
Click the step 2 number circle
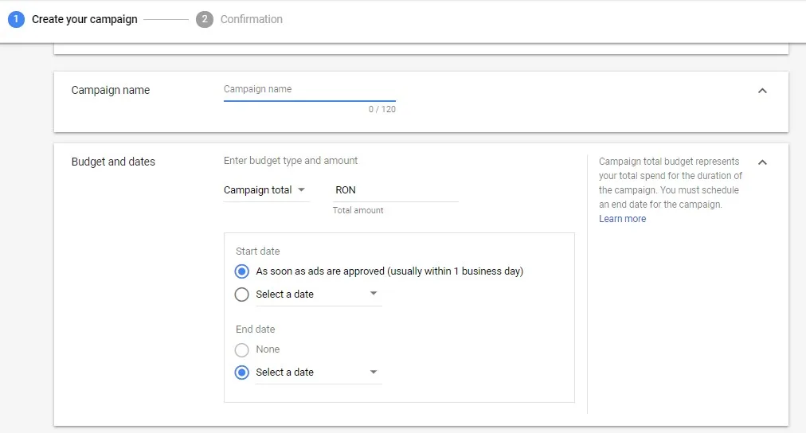click(205, 19)
